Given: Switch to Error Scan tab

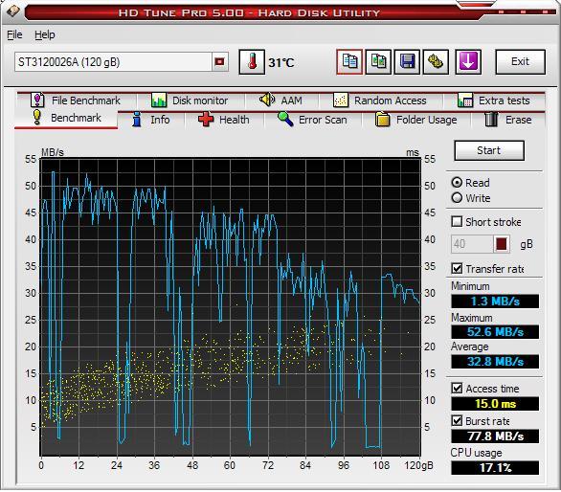Looking at the screenshot, I should 313,120.
